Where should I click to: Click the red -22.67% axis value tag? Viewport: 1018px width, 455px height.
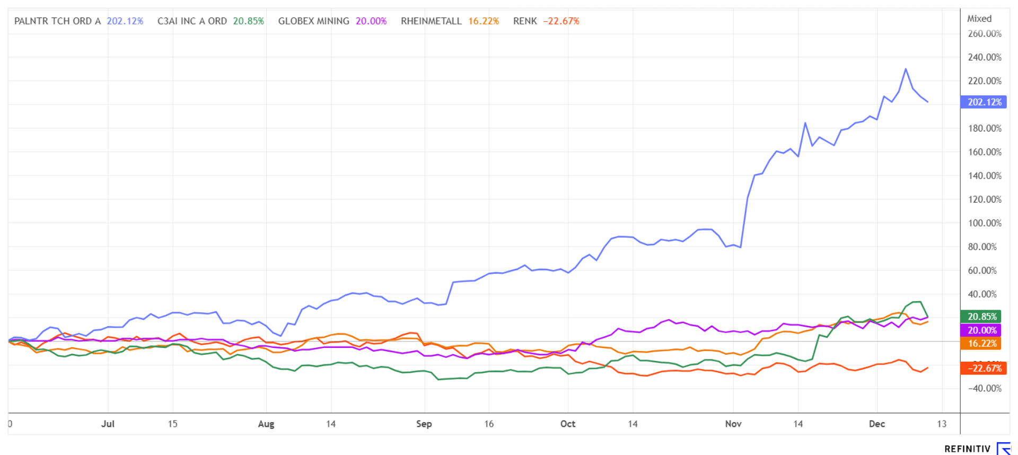tap(983, 368)
